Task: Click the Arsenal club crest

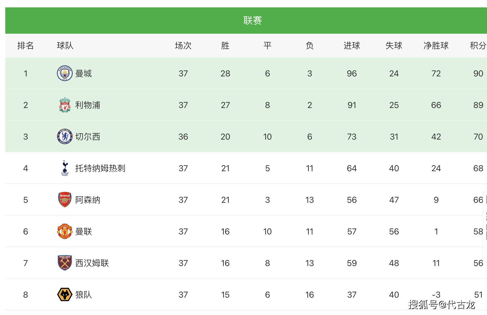Action: click(x=65, y=200)
